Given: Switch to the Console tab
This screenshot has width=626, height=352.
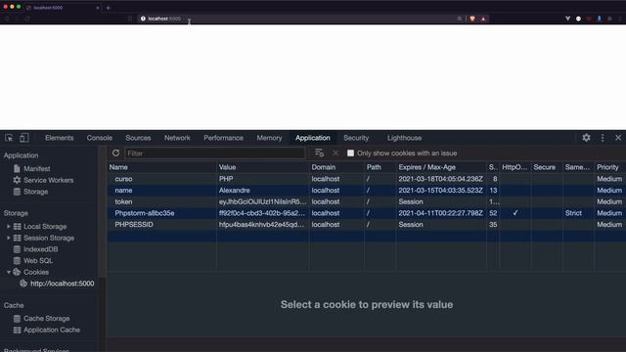Looking at the screenshot, I should click(100, 138).
